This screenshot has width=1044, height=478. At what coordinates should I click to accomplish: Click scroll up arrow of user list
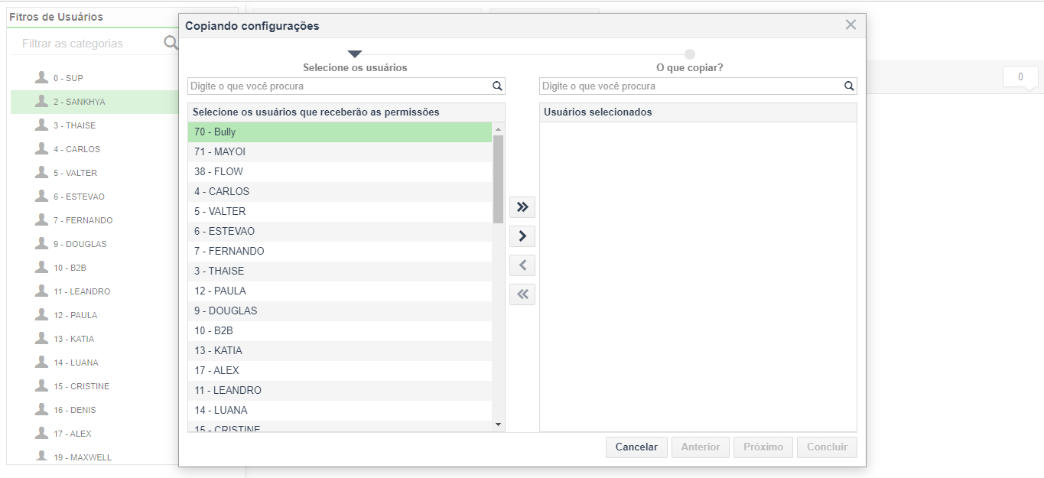(x=499, y=129)
